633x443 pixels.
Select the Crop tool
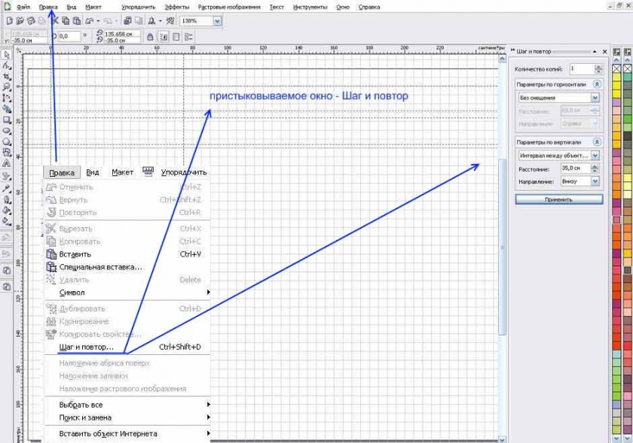(x=7, y=77)
